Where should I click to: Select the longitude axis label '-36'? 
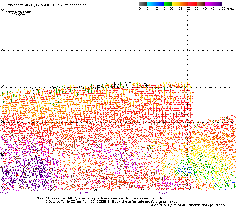click(141, 190)
